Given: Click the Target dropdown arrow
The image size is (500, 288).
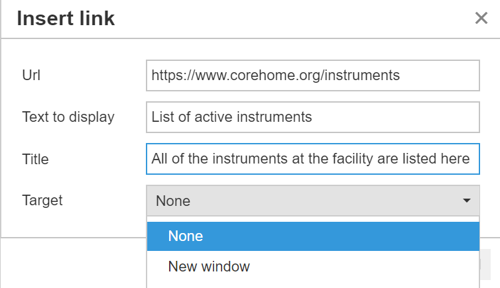Looking at the screenshot, I should pos(467,201).
